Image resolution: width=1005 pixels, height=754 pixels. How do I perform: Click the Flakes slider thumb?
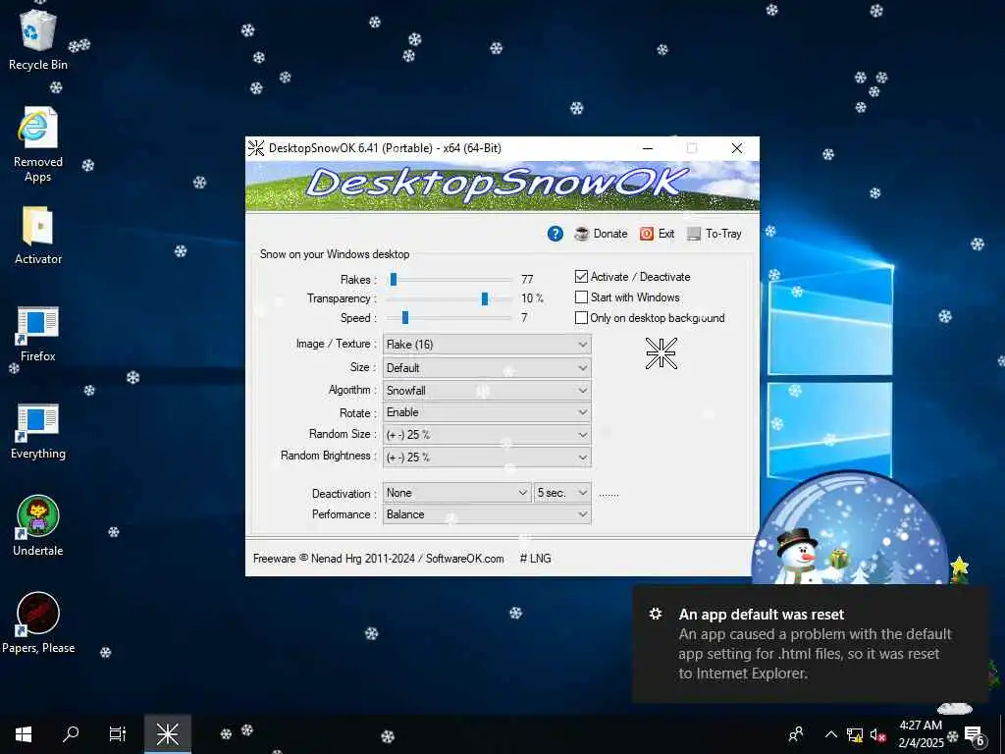(394, 279)
